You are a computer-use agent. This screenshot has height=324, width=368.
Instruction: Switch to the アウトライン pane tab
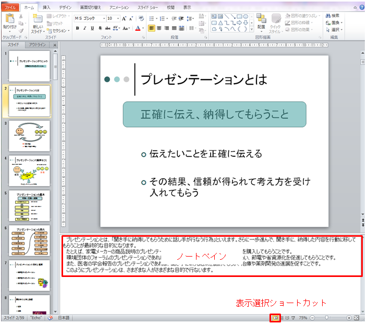coord(38,45)
